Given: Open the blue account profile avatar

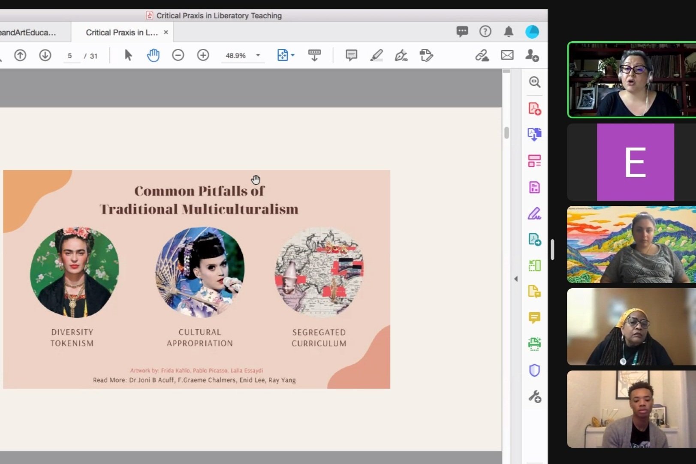Looking at the screenshot, I should coord(532,32).
